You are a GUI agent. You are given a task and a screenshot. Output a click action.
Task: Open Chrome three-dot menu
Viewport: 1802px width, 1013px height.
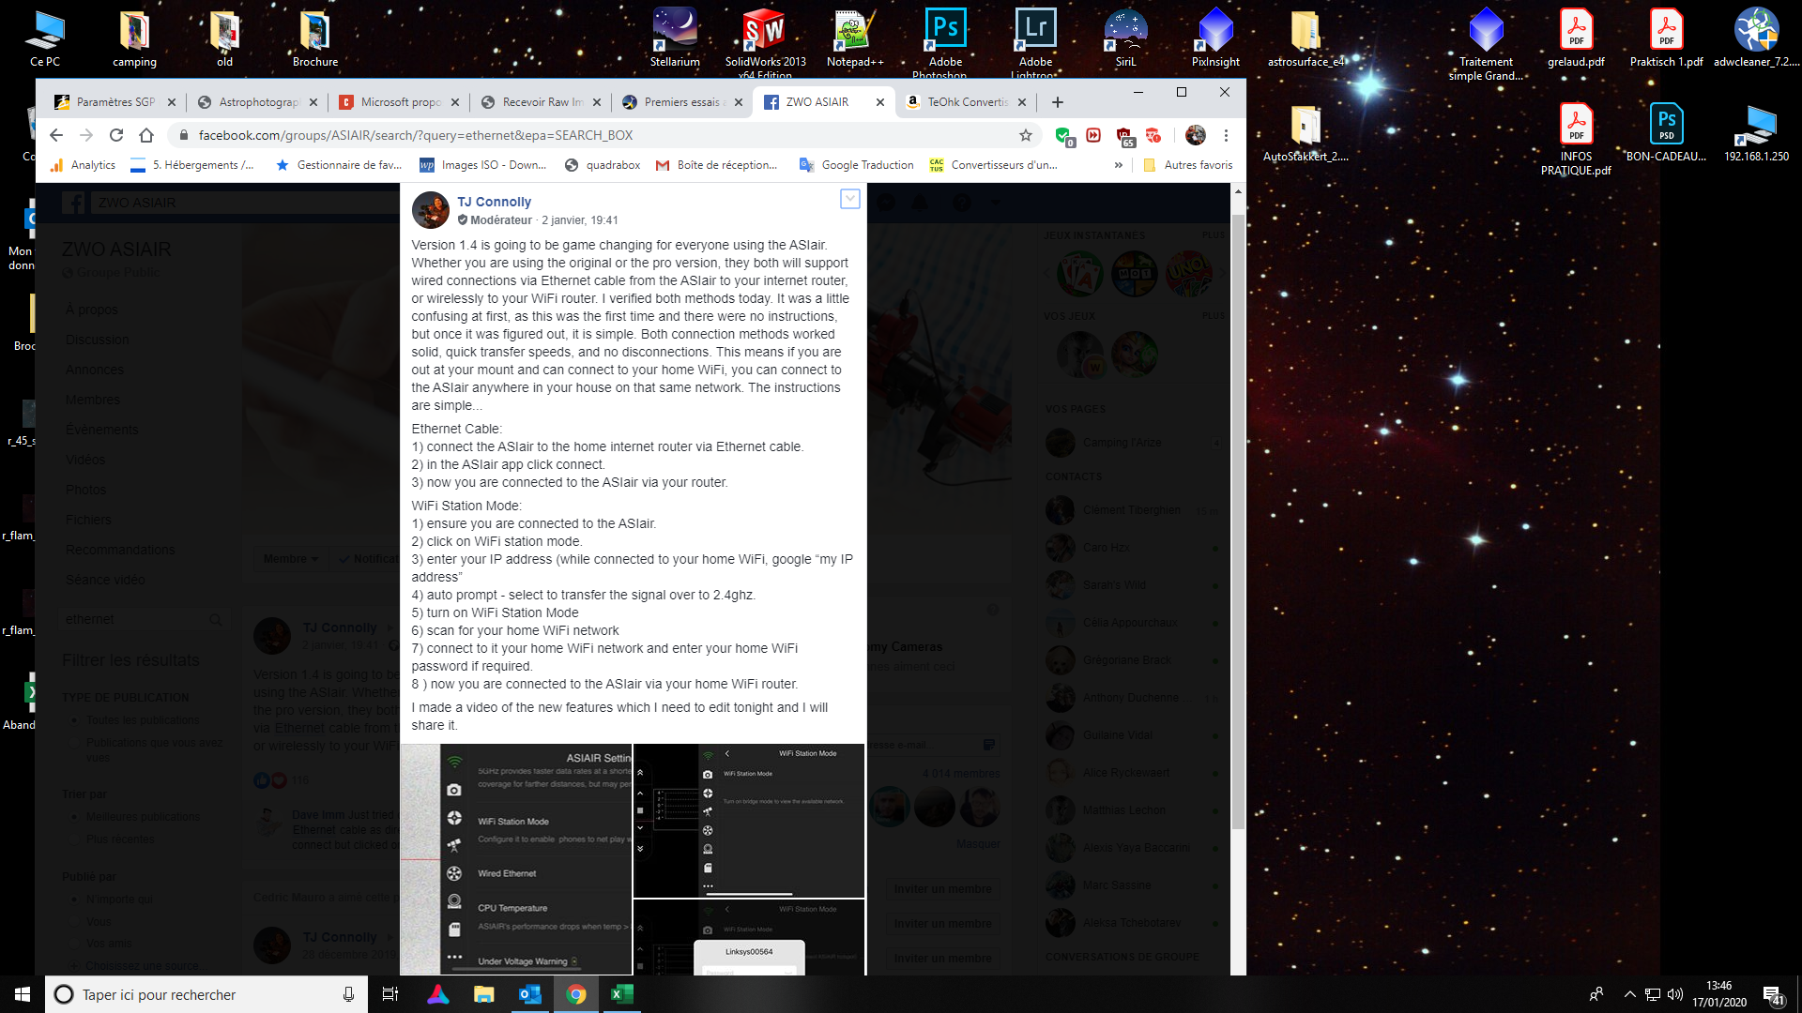(x=1226, y=135)
